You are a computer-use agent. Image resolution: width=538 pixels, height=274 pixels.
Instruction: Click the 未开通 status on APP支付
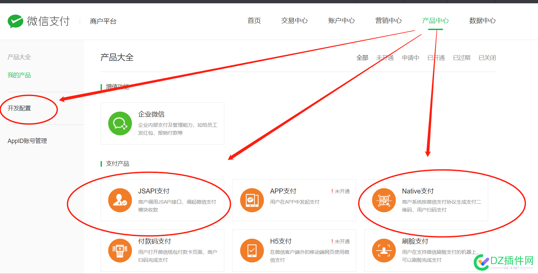[x=340, y=191]
